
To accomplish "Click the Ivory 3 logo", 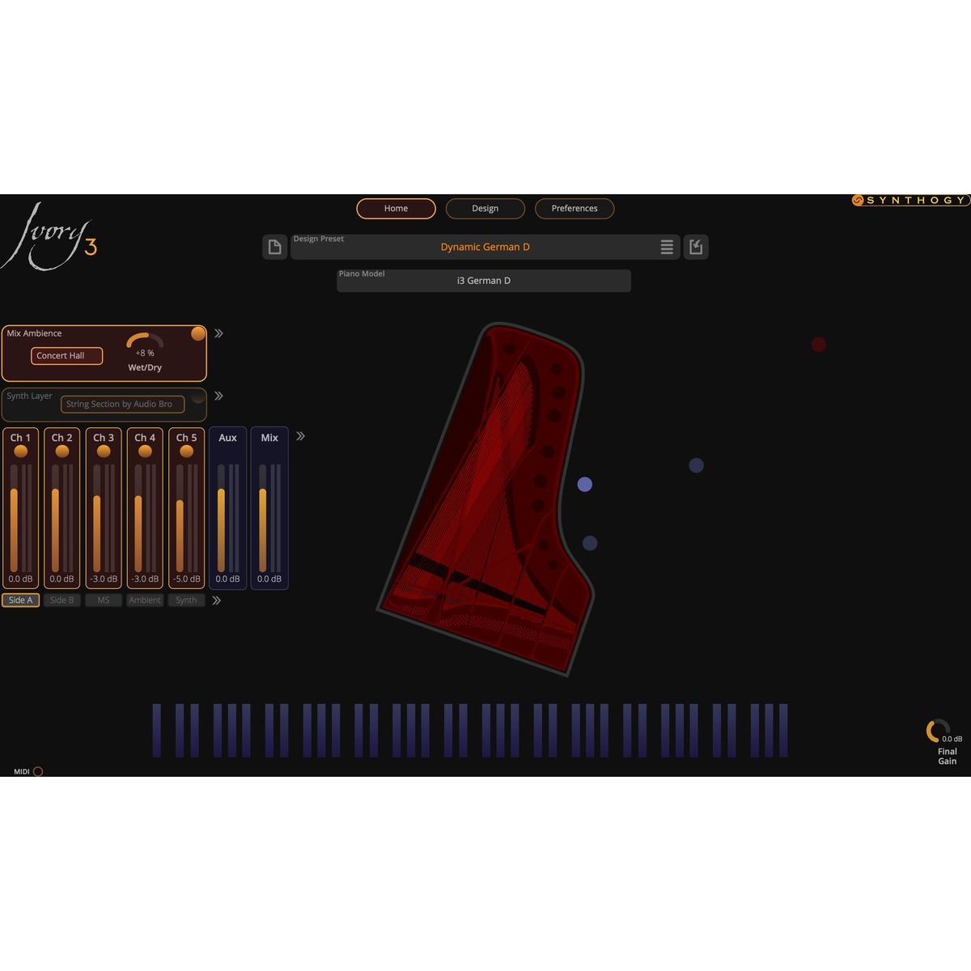I will click(50, 236).
